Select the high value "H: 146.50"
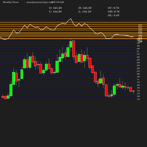147x147 pixels. [85, 8]
